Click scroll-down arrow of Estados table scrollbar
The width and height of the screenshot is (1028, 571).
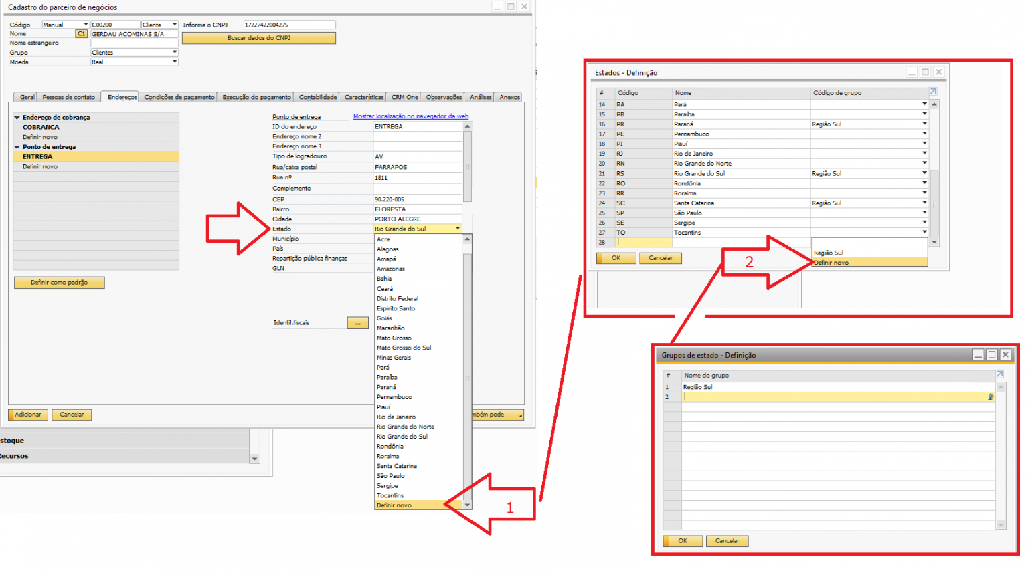click(x=934, y=242)
